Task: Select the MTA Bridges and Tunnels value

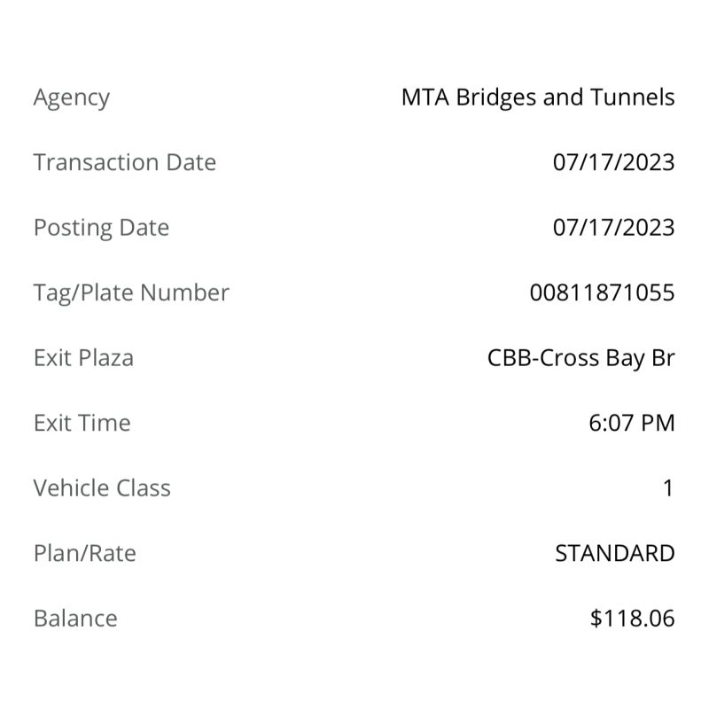Action: point(538,97)
